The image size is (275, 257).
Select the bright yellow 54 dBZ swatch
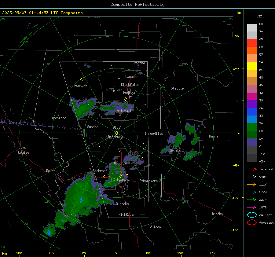pos(252,66)
